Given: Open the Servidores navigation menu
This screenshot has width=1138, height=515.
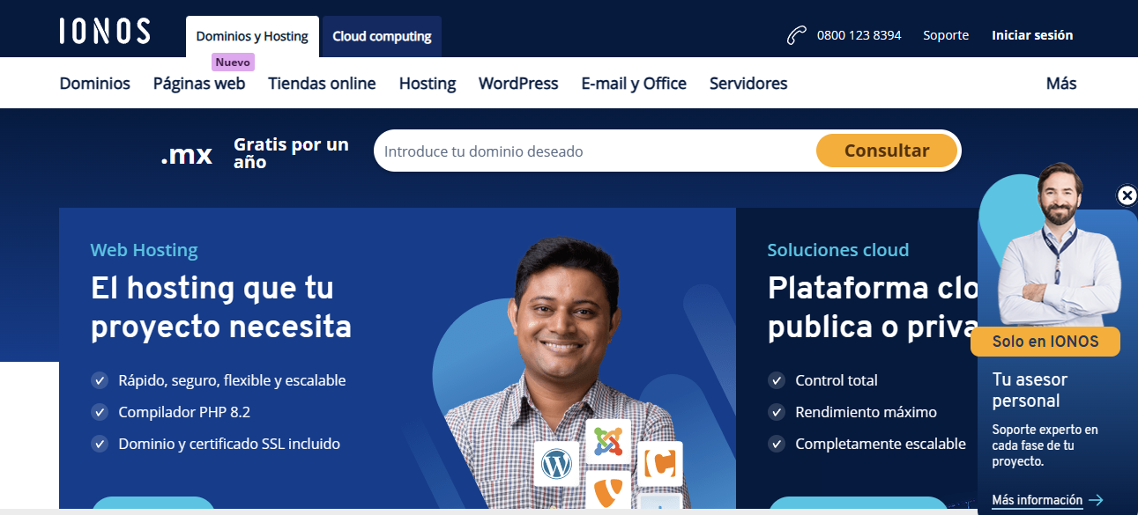Looking at the screenshot, I should click(748, 84).
